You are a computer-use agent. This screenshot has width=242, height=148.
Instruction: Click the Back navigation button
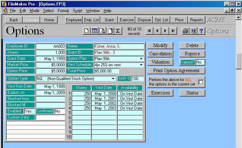pyautogui.click(x=14, y=20)
